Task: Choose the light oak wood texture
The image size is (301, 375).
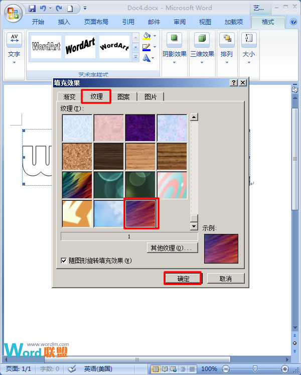Action: click(140, 157)
